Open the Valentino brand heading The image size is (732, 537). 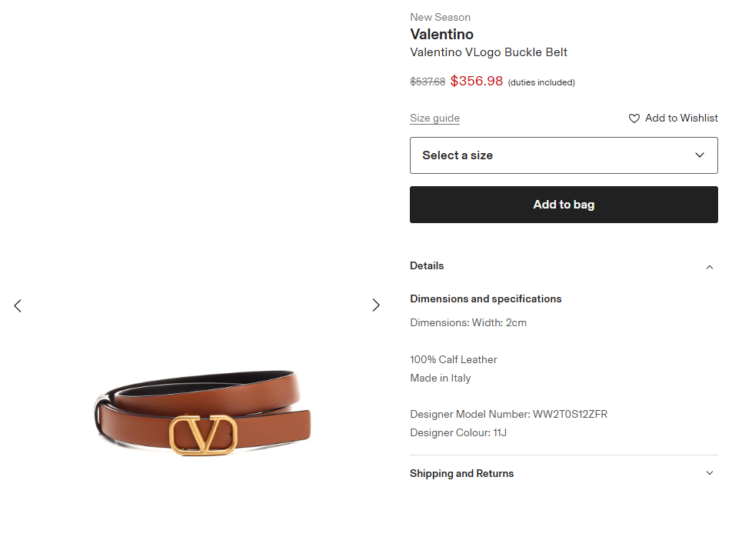coord(441,34)
